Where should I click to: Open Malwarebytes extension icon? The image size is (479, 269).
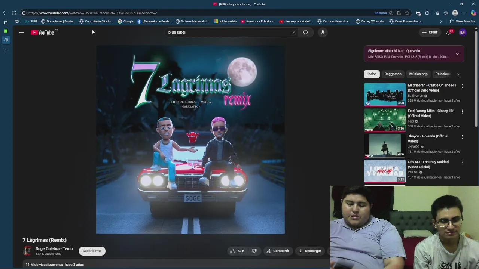(418, 13)
